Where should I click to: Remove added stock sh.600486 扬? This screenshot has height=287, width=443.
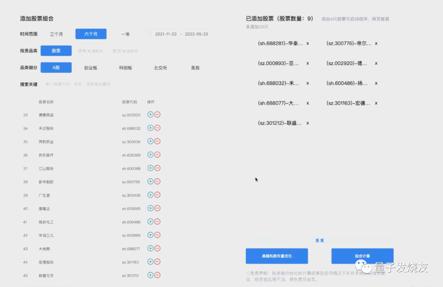376,83
